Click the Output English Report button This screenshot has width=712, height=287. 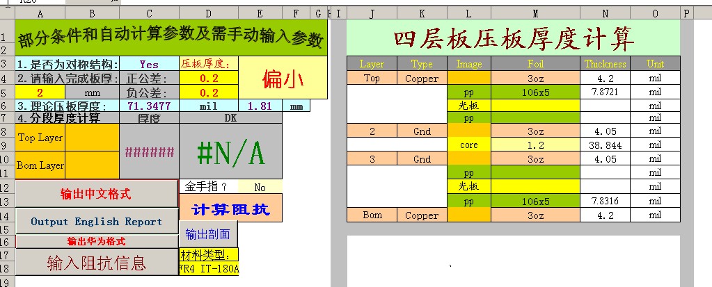click(97, 221)
